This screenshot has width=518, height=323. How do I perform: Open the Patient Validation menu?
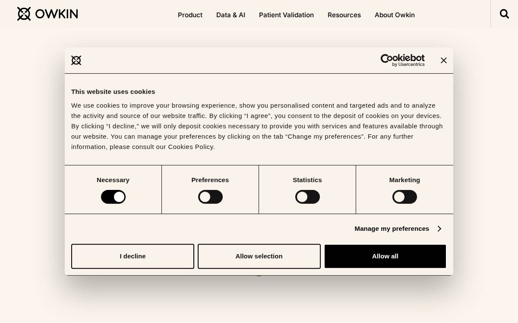pyautogui.click(x=286, y=15)
